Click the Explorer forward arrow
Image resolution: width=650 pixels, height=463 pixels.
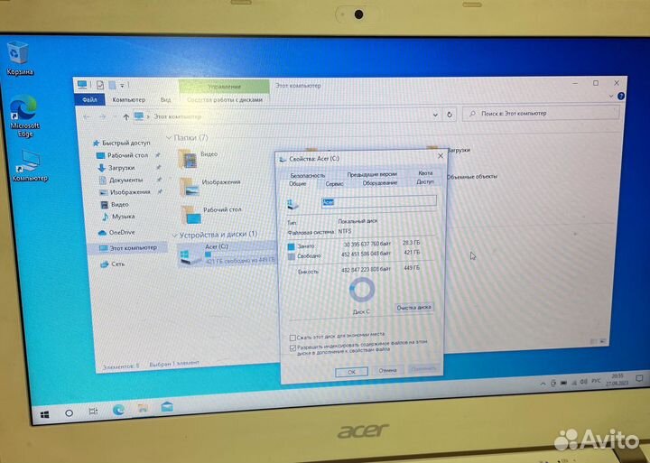102,117
